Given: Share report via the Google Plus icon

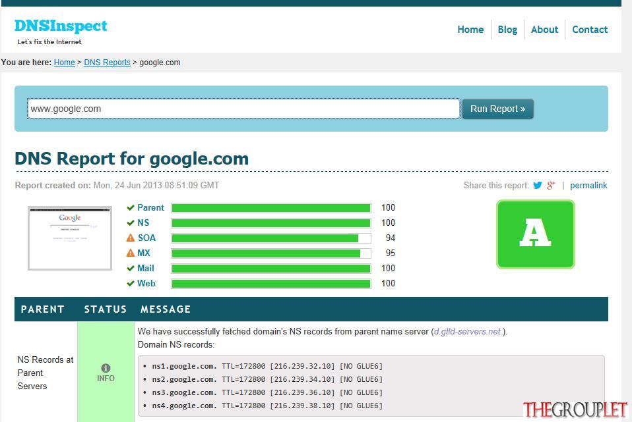Looking at the screenshot, I should pos(551,186).
